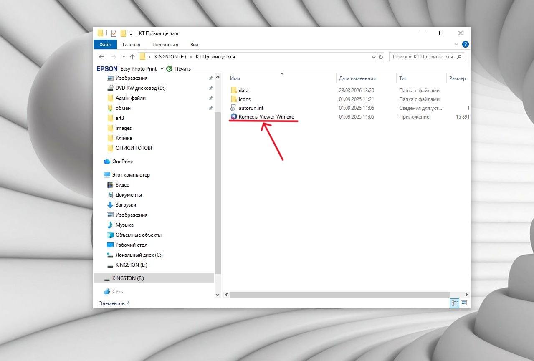This screenshot has height=361, width=534.
Task: Click the horizontal scrollbar in file list
Action: (340, 295)
